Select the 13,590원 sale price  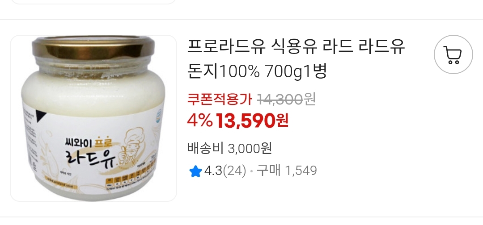click(252, 120)
